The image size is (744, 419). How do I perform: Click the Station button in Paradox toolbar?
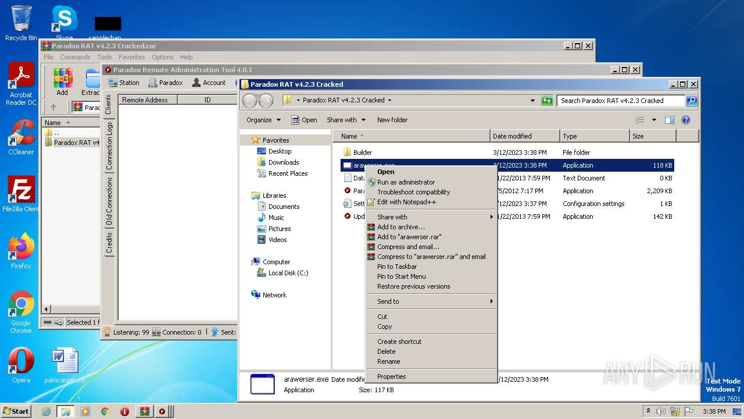[x=124, y=83]
